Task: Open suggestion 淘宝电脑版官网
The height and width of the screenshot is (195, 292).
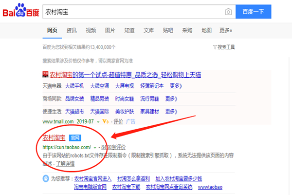Action: click(90, 187)
